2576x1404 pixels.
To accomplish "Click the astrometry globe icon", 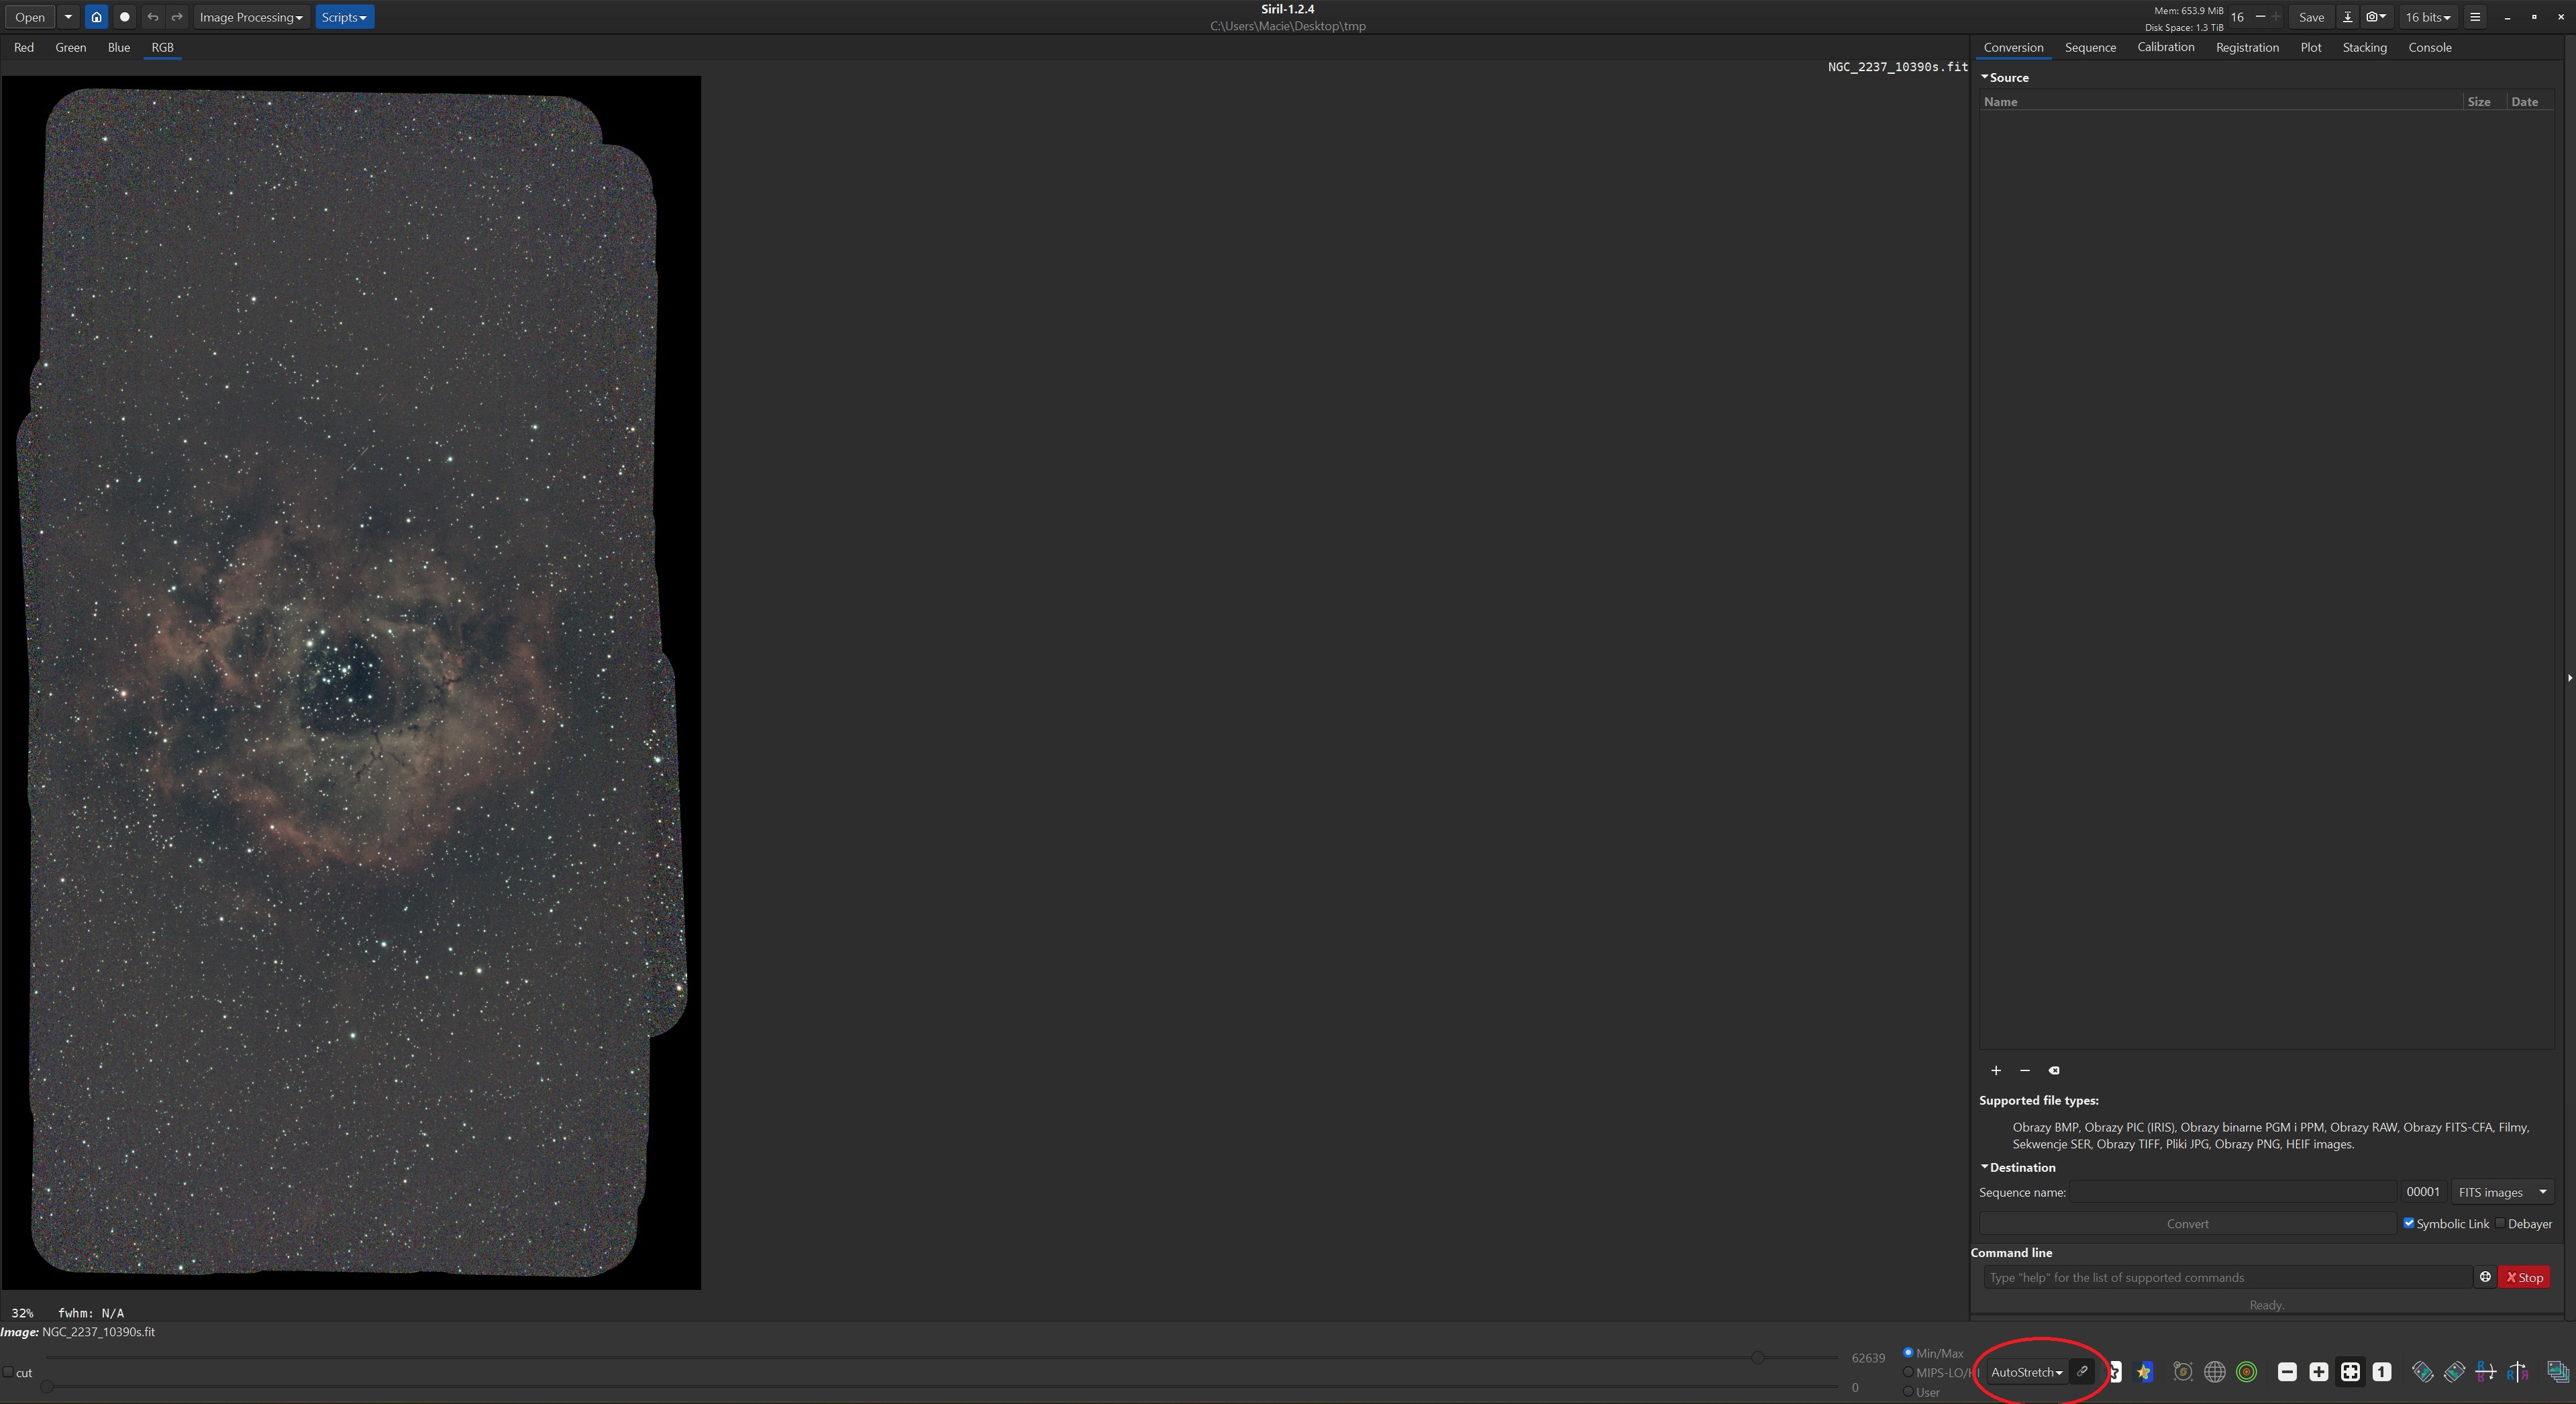I will tap(2214, 1372).
